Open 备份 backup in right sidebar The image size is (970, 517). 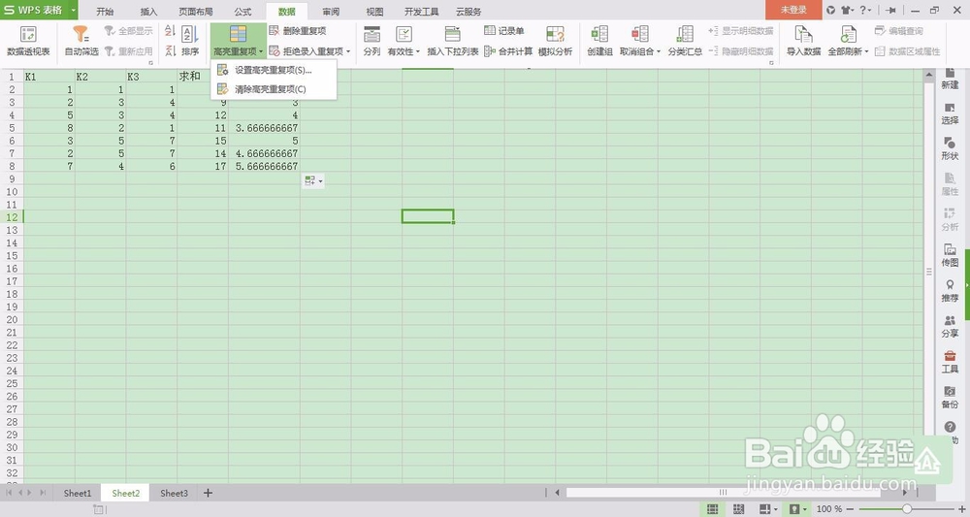click(x=950, y=397)
